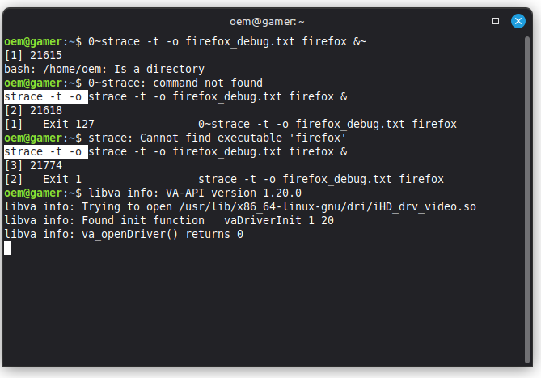Maximize the terminal window
Image resolution: width=541 pixels, height=378 pixels.
(497, 20)
